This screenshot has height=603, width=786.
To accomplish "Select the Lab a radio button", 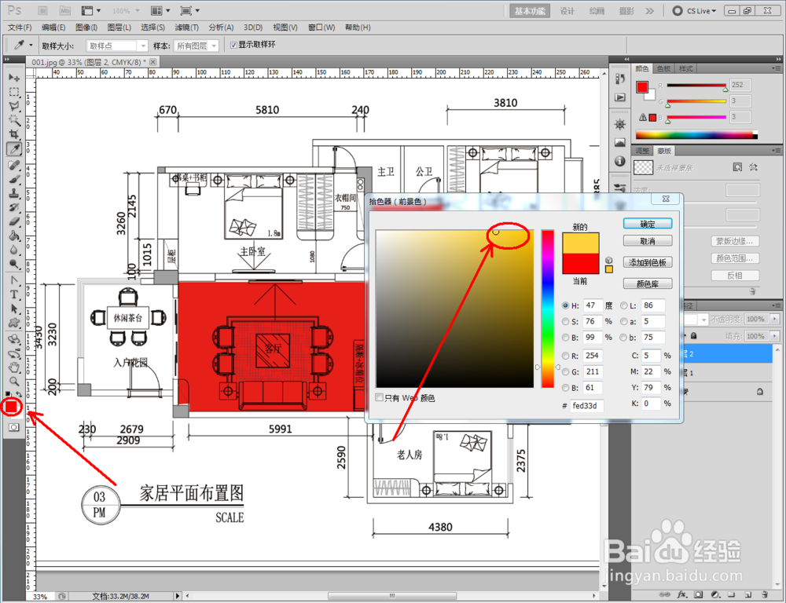I will 623,322.
